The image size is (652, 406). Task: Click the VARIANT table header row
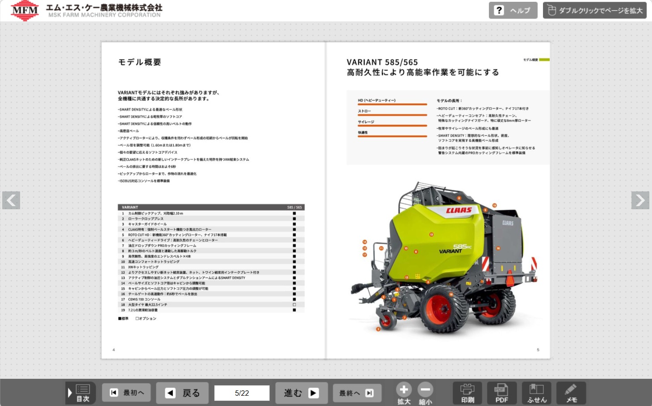(211, 207)
